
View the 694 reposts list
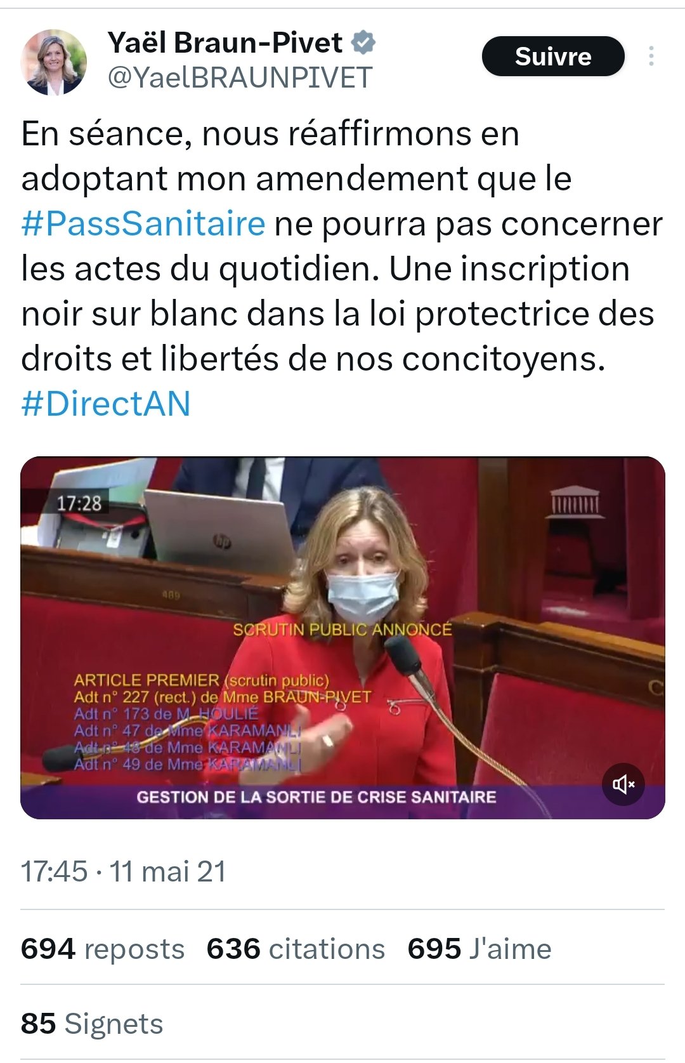[x=103, y=949]
